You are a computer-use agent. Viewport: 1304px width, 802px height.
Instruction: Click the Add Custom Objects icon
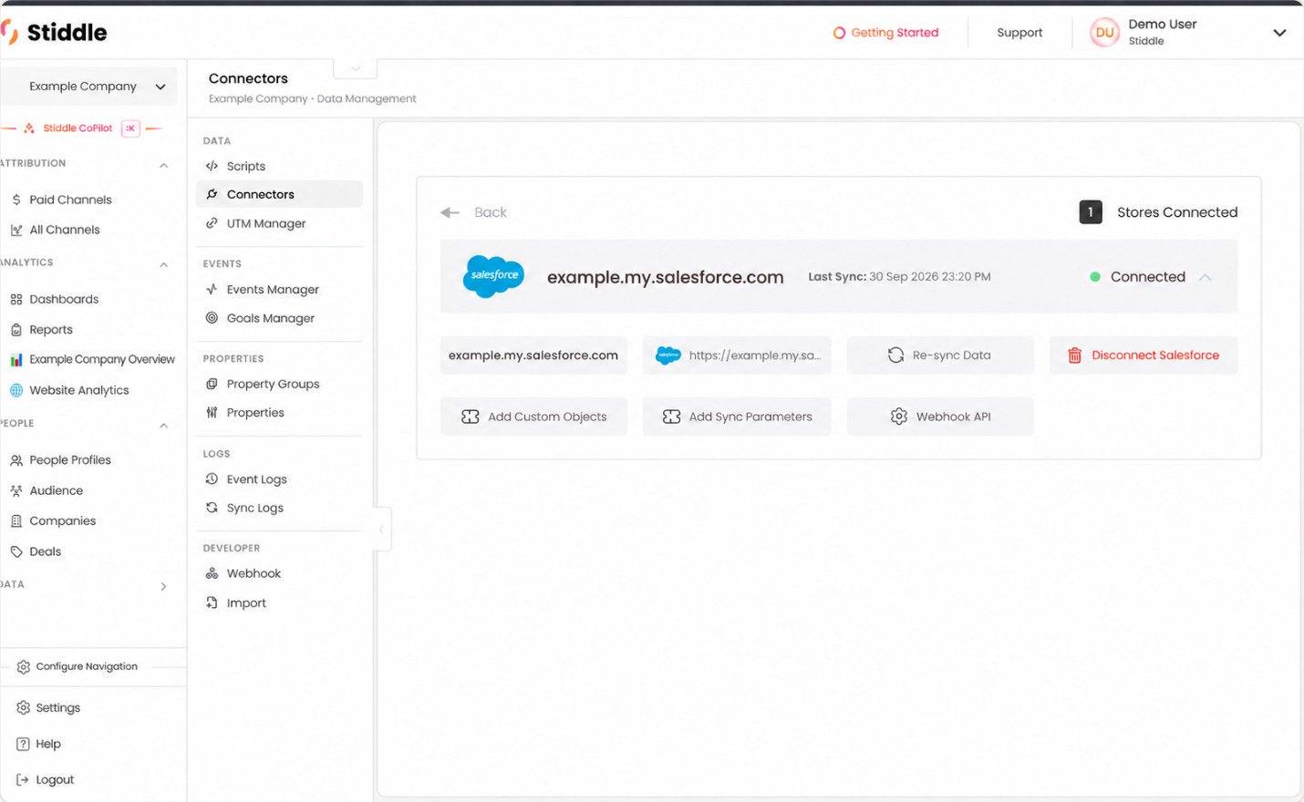(x=471, y=416)
